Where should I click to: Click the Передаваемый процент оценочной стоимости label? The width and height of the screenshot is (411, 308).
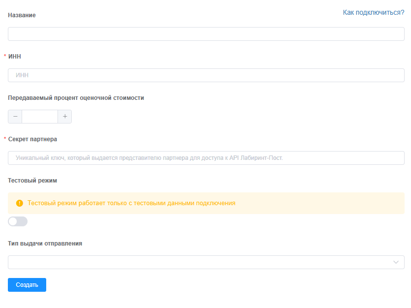click(x=76, y=98)
